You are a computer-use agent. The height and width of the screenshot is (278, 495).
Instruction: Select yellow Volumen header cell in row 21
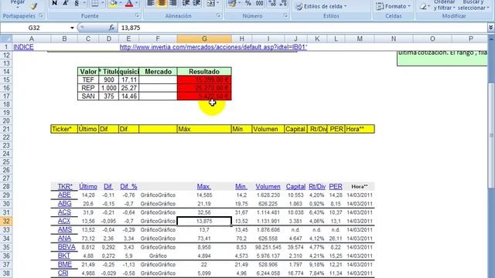tap(268, 129)
